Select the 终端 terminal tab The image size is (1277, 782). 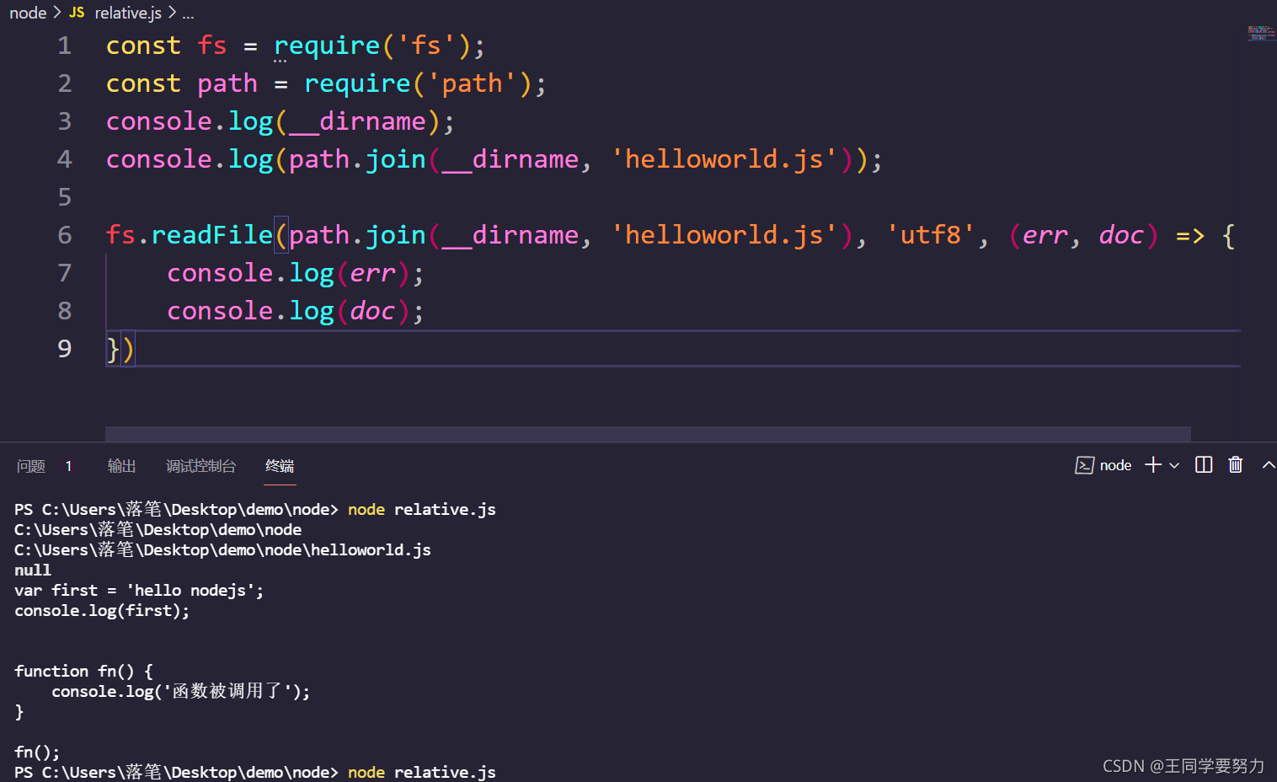point(280,466)
